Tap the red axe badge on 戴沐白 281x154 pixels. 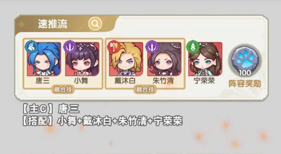pyautogui.click(x=113, y=46)
